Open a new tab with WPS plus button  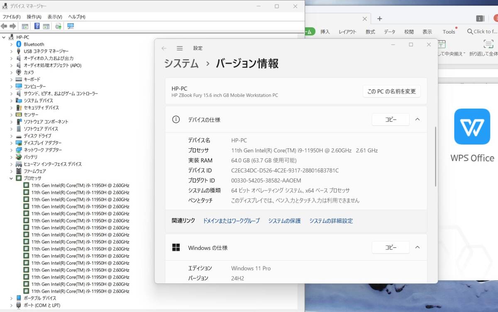[379, 19]
